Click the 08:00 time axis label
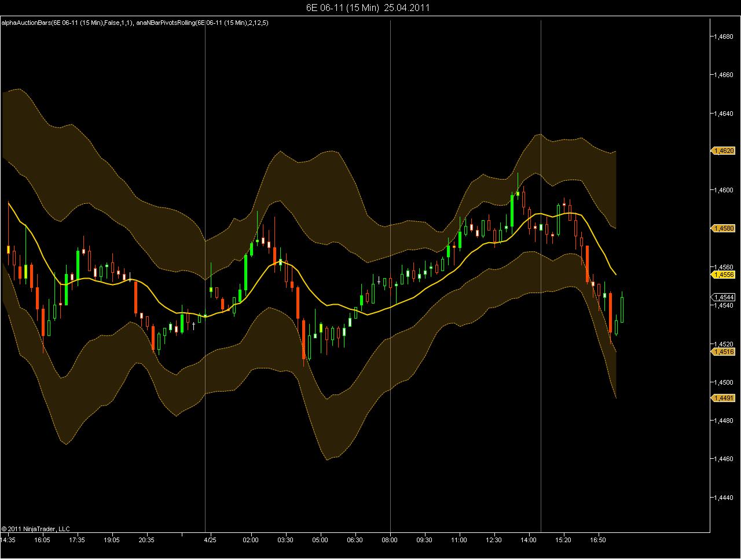This screenshot has width=741, height=559. 390,540
